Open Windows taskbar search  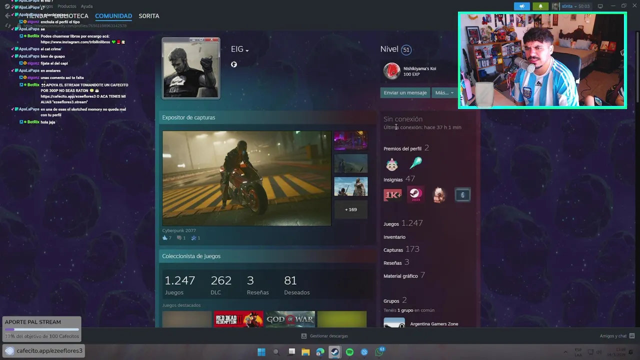tap(276, 352)
